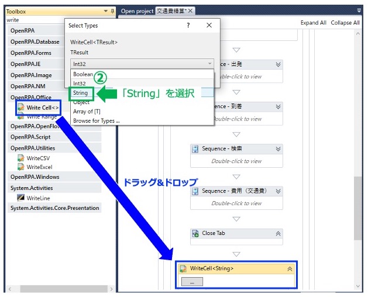Image resolution: width=368 pixels, height=297 pixels.
Task: Click the ellipsis button in WriteCell<String>
Action: click(x=192, y=282)
